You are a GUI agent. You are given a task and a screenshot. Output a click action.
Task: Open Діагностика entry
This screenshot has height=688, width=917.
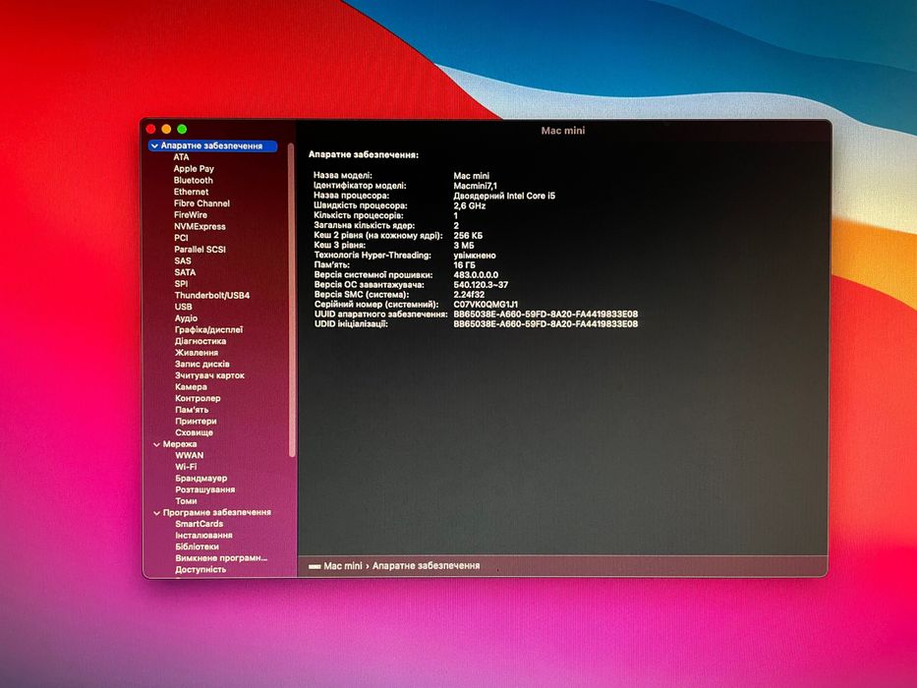(x=201, y=341)
